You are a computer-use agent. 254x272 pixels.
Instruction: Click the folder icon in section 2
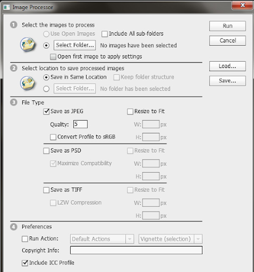click(28, 83)
